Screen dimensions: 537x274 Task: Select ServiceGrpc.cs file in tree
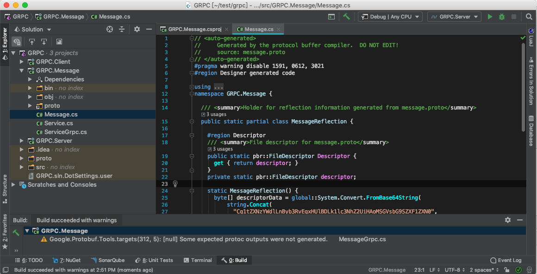[x=65, y=132]
